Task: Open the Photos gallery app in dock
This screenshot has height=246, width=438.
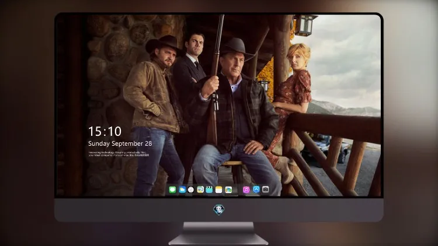Action: pos(228,190)
